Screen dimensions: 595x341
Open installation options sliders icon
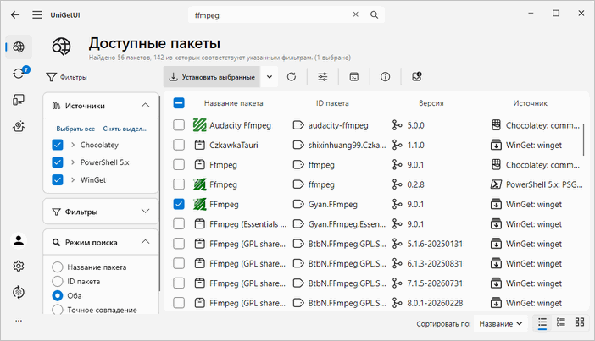pyautogui.click(x=323, y=77)
